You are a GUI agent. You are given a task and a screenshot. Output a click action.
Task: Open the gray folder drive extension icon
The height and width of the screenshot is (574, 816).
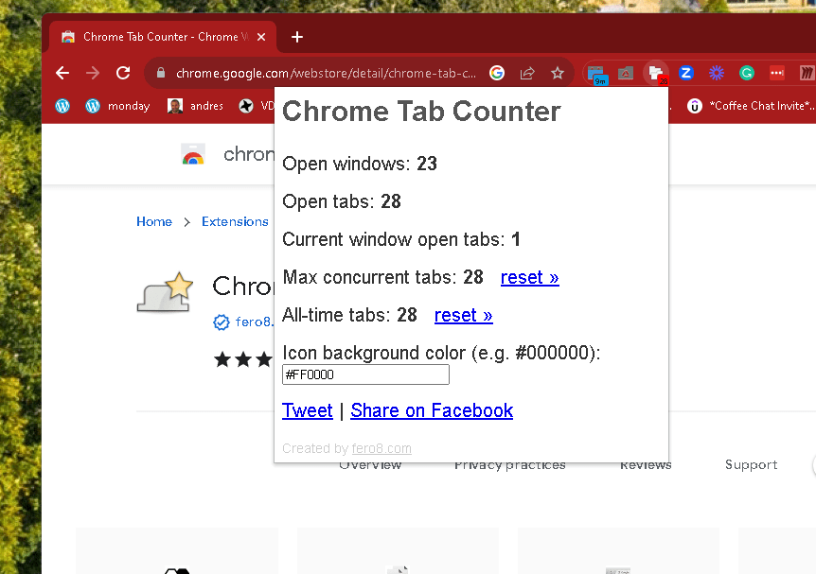626,74
